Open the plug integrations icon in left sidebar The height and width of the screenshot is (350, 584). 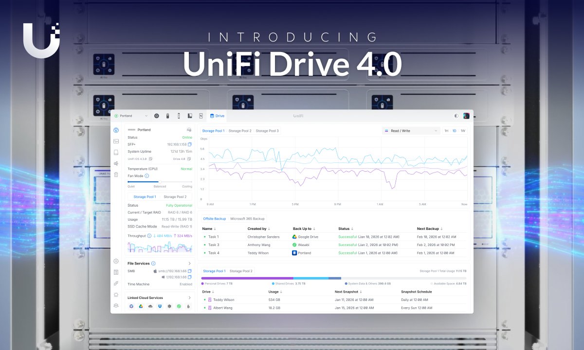[116, 283]
